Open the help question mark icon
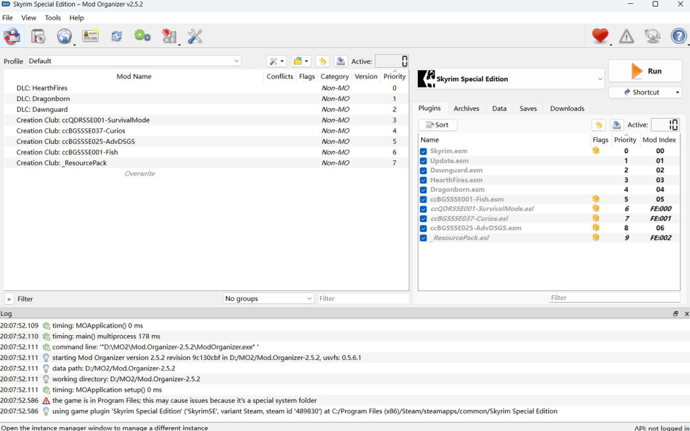690x431 pixels. point(678,36)
